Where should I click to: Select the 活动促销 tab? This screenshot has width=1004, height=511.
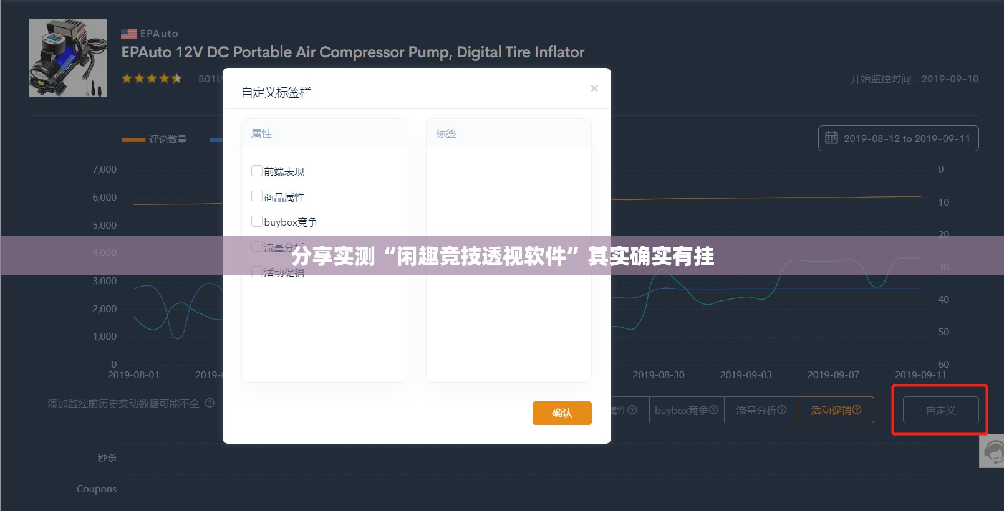click(x=831, y=410)
